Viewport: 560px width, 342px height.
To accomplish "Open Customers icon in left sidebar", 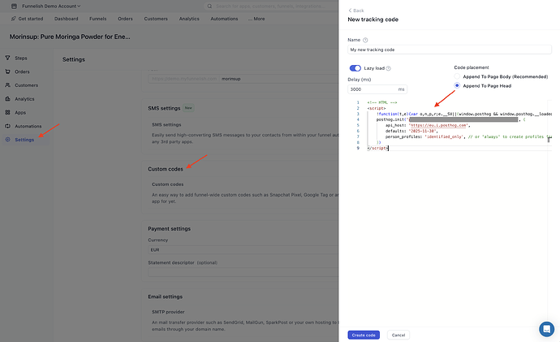I will [8, 85].
